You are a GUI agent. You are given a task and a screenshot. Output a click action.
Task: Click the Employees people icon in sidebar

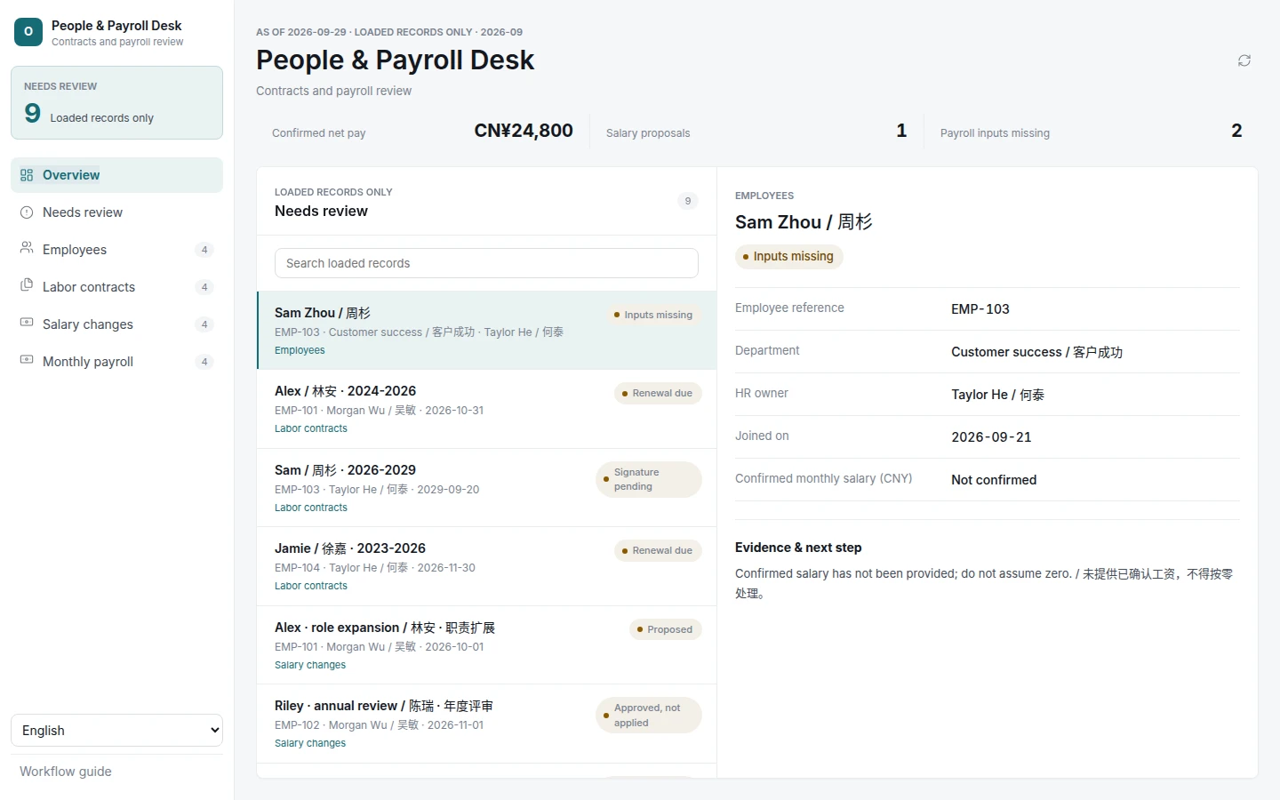pos(27,249)
